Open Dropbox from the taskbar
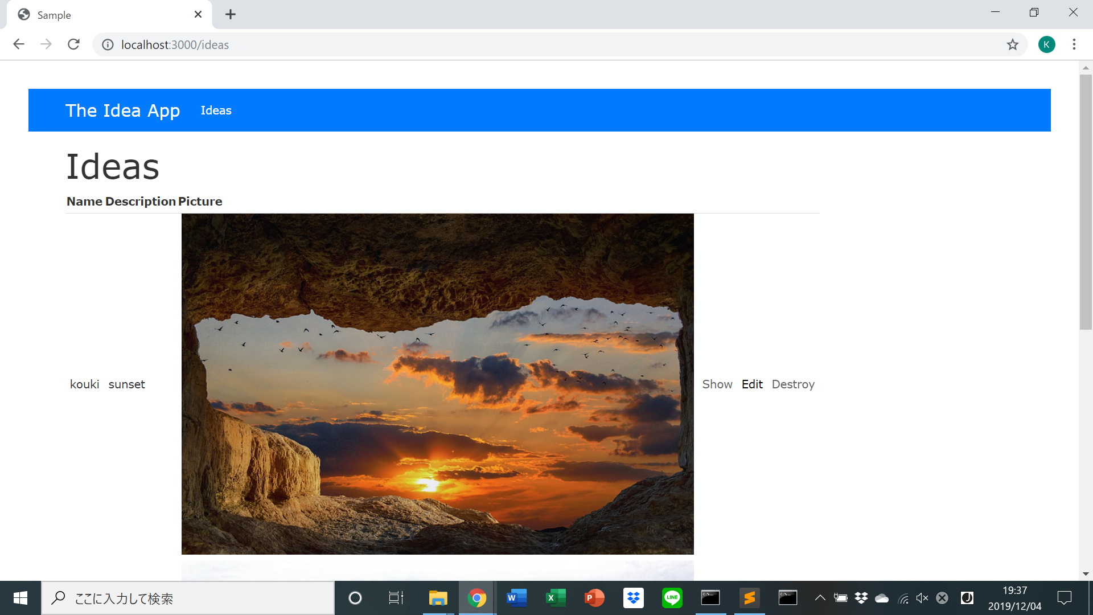1093x615 pixels. [633, 598]
